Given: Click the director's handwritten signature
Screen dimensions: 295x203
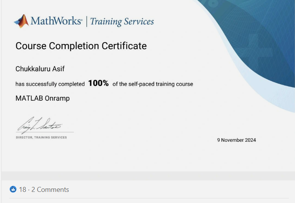Looking at the screenshot, I should tap(40, 125).
